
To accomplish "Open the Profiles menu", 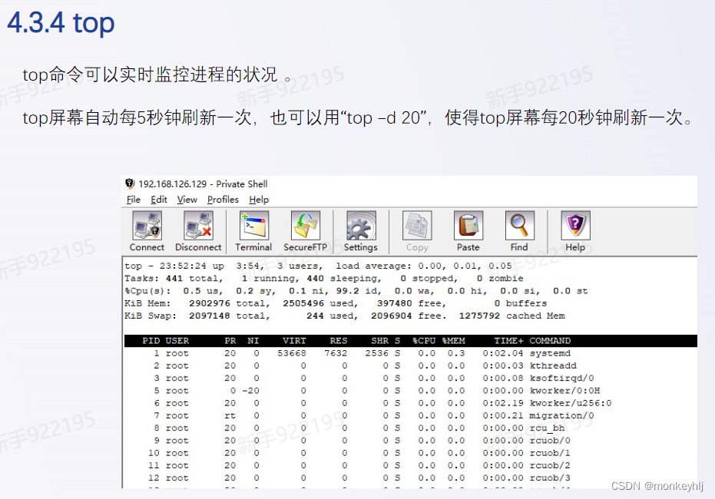I will pos(222,199).
